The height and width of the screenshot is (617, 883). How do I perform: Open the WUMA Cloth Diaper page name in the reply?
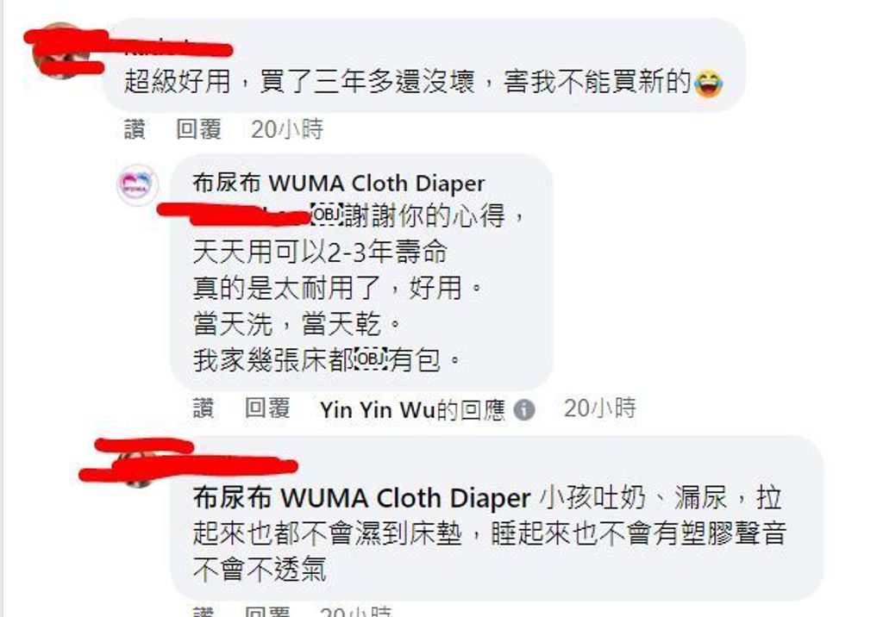338,183
